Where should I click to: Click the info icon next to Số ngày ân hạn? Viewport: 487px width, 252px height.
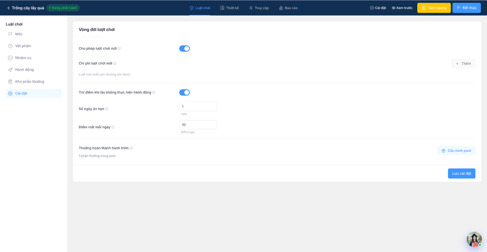click(x=107, y=109)
